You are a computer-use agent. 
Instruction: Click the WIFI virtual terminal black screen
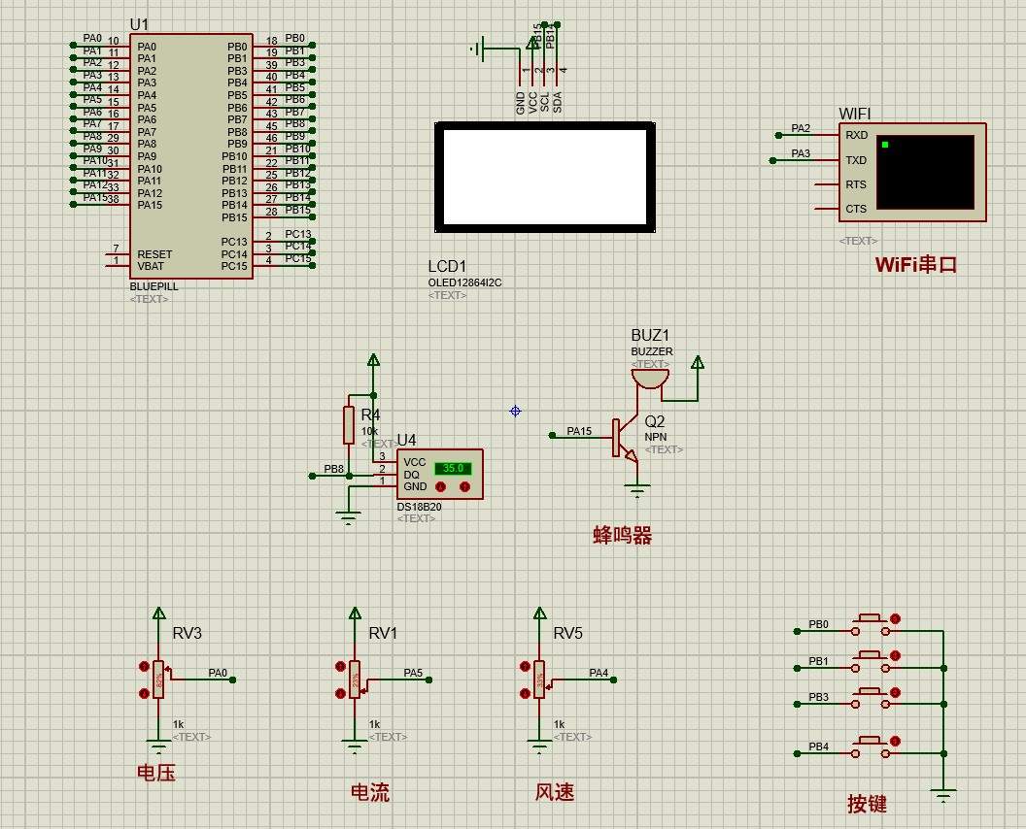tap(925, 173)
